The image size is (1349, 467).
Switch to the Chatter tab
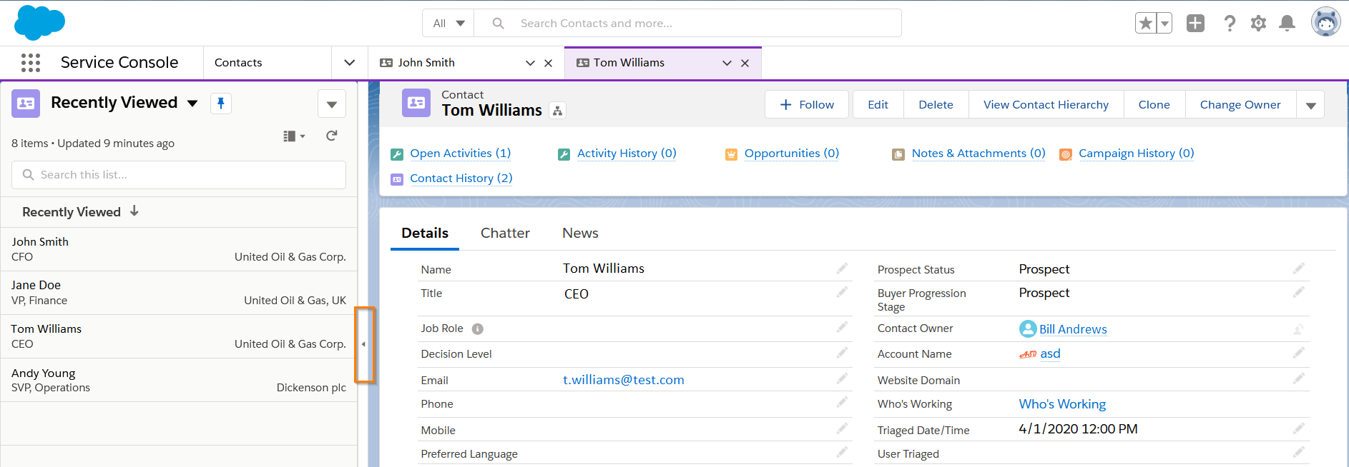click(505, 233)
